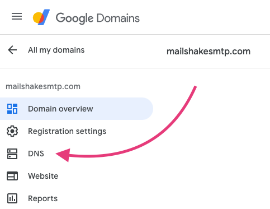Click the gray mailshakesmtp.com sidebar heading
This screenshot has width=270, height=209.
43,87
